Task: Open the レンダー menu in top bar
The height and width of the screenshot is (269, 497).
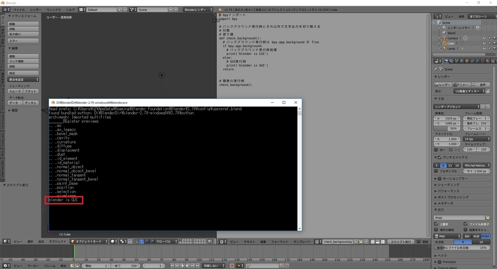Action: [36, 10]
